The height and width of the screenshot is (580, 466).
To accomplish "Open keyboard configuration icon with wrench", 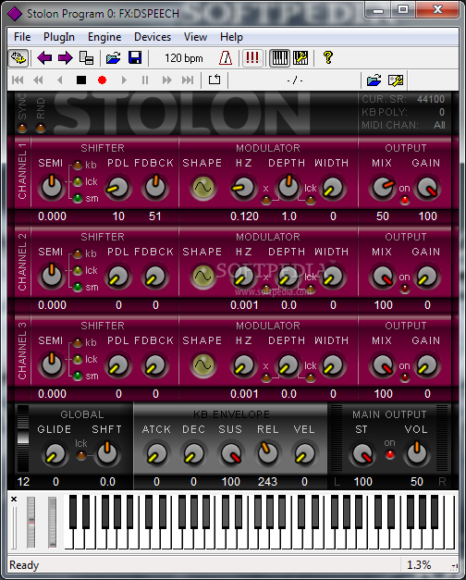I will pyautogui.click(x=300, y=58).
